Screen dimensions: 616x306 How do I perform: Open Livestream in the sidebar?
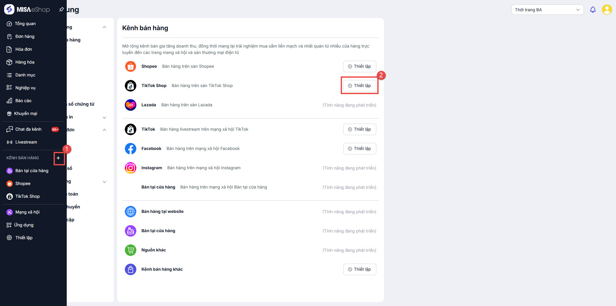point(26,142)
